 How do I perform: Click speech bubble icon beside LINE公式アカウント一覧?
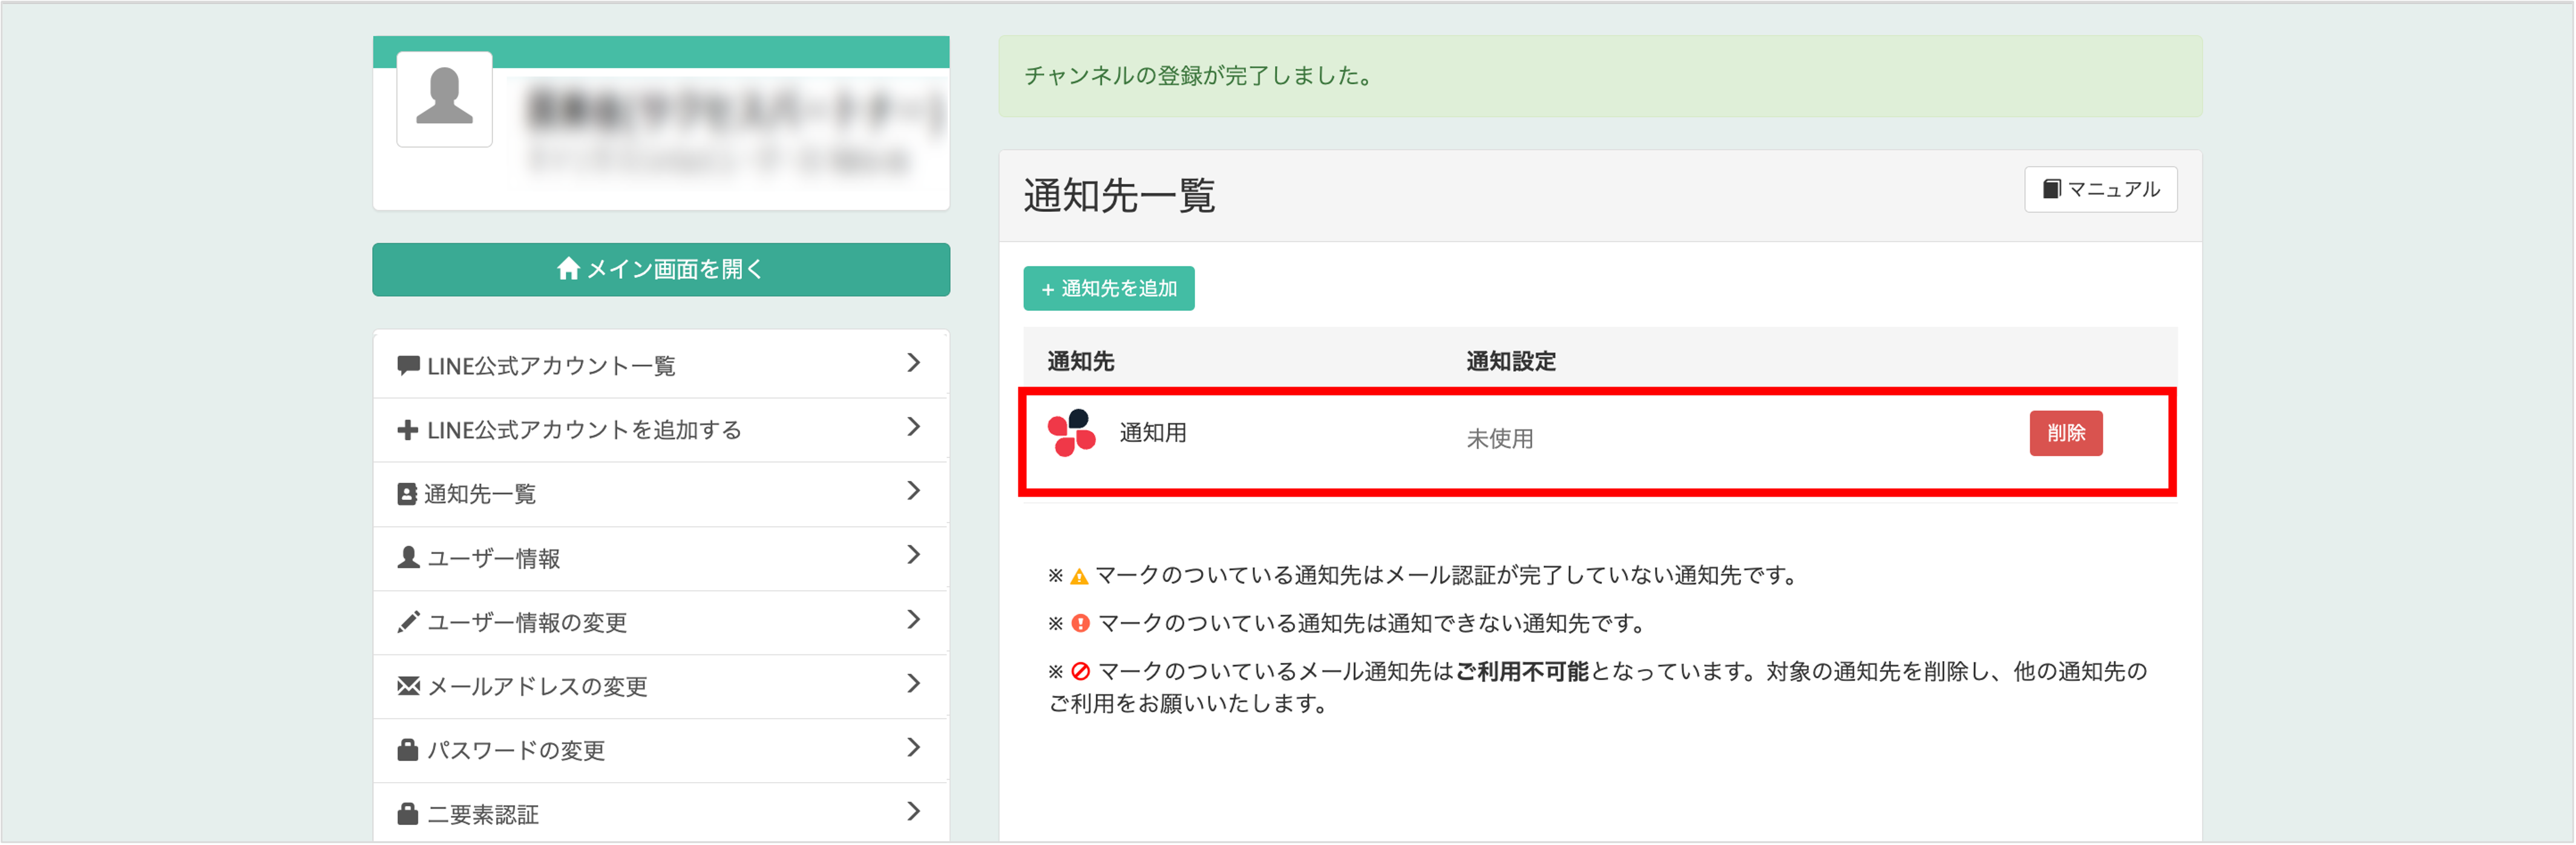click(407, 365)
